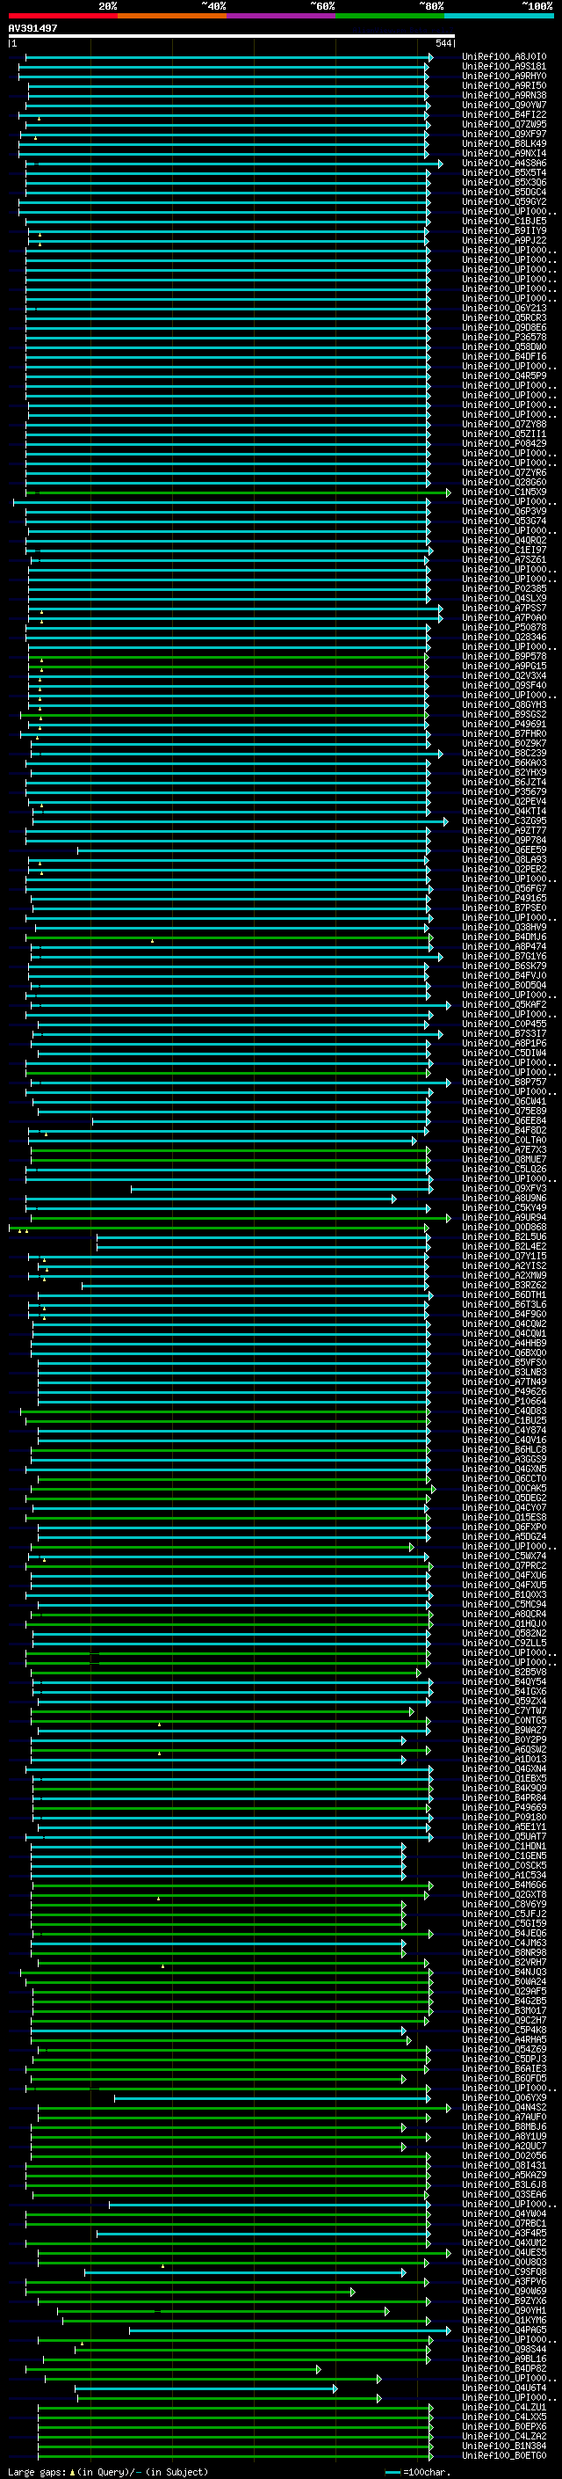Open hit UniRef100_B4FI22
The width and height of the screenshot is (562, 2479).
pos(504,114)
